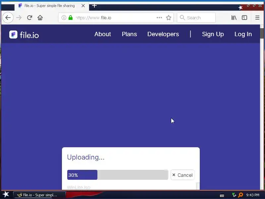265x199 pixels.
Task: Click the page vertical scrollbar thumb
Action: point(262,33)
